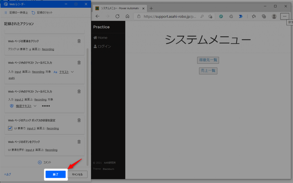Open the ヘルプ help link

coord(8,174)
